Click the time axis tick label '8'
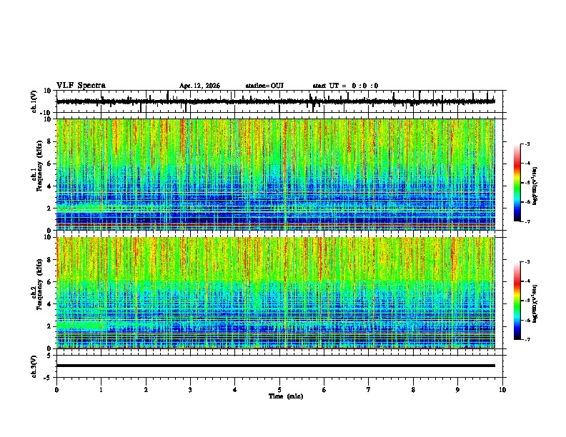The width and height of the screenshot is (566, 437). pyautogui.click(x=413, y=390)
